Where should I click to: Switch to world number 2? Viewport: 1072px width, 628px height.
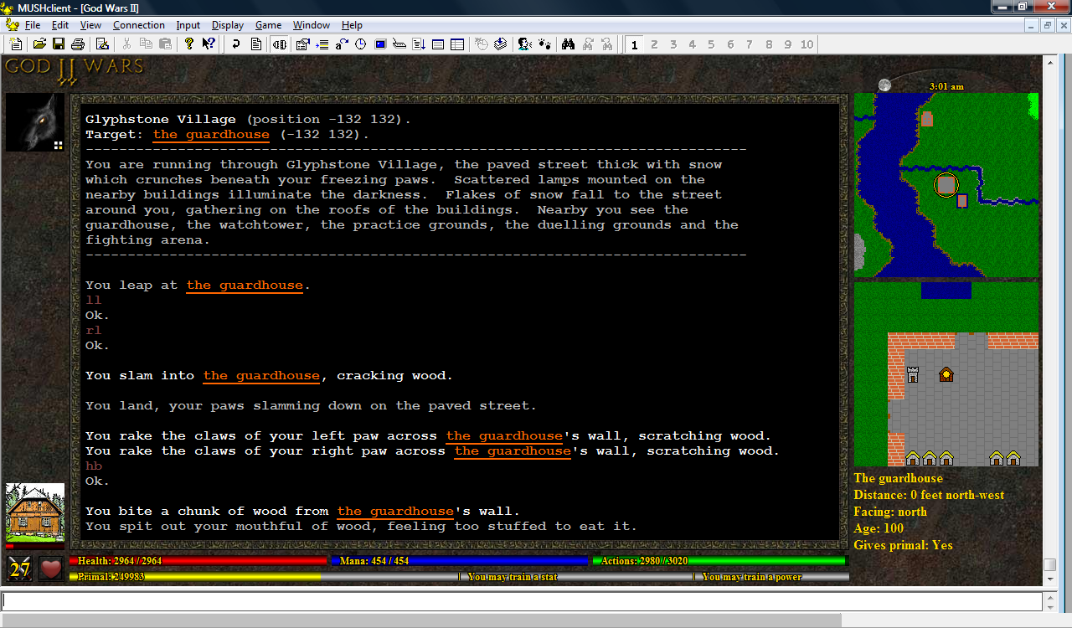(x=654, y=44)
